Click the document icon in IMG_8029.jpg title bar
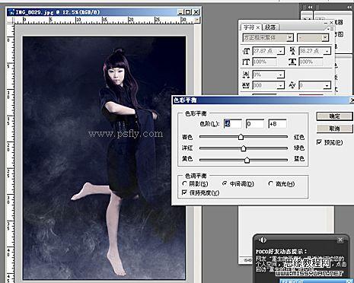Viewport: 354px width, 283px height. (x=11, y=12)
